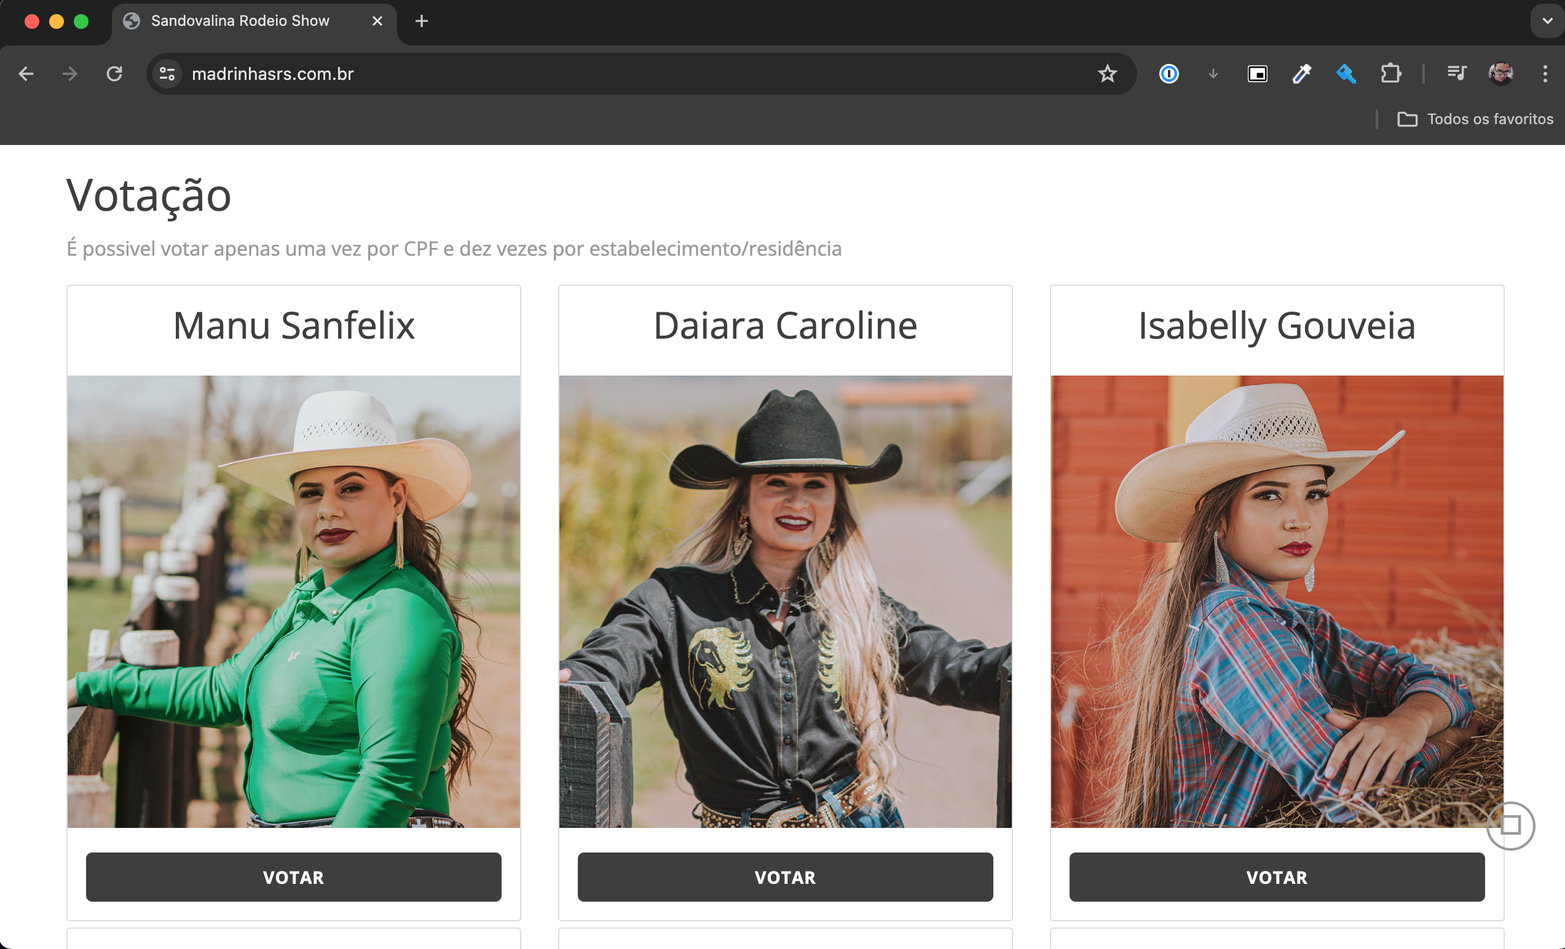Expand the tab search dropdown arrow

(1548, 21)
